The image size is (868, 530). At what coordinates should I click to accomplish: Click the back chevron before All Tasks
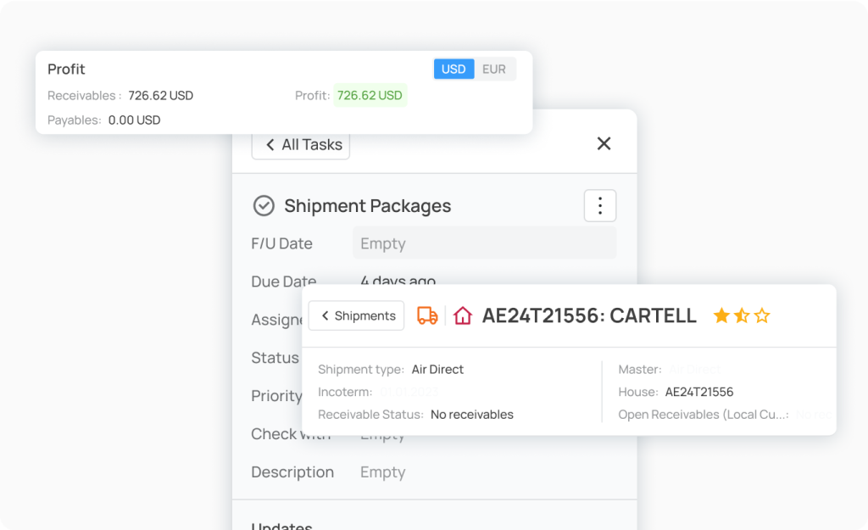[270, 144]
